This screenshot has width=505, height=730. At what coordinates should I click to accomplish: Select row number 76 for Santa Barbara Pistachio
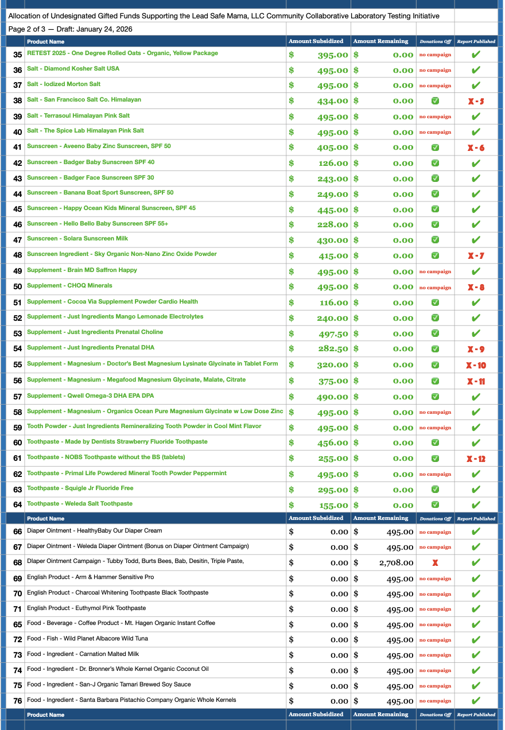(x=17, y=701)
